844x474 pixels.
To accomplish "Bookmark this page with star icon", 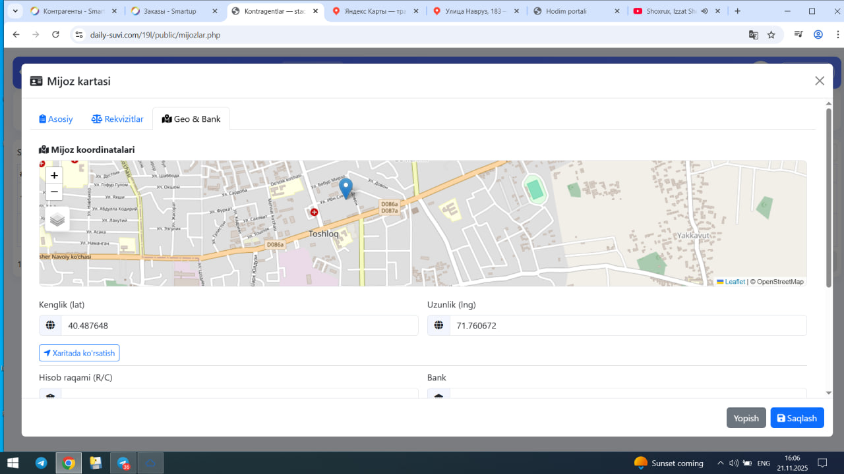I will [771, 35].
